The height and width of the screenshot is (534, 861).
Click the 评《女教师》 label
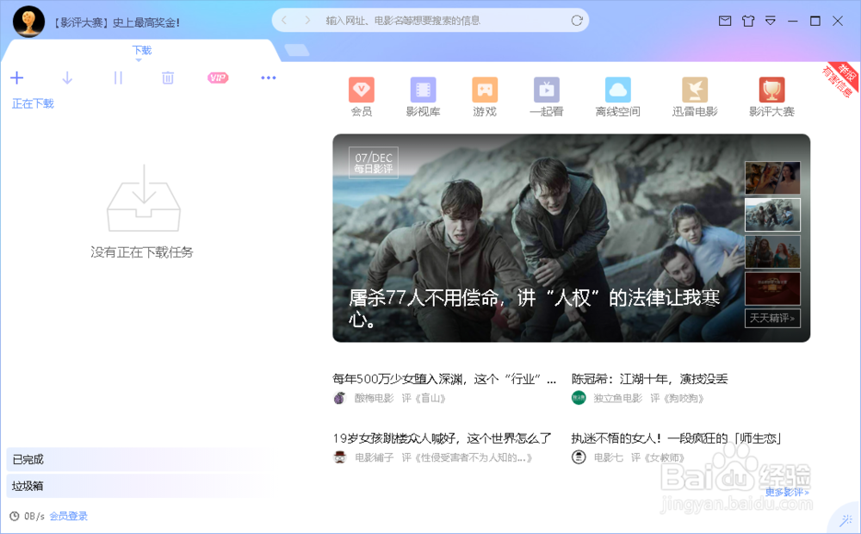click(x=658, y=457)
